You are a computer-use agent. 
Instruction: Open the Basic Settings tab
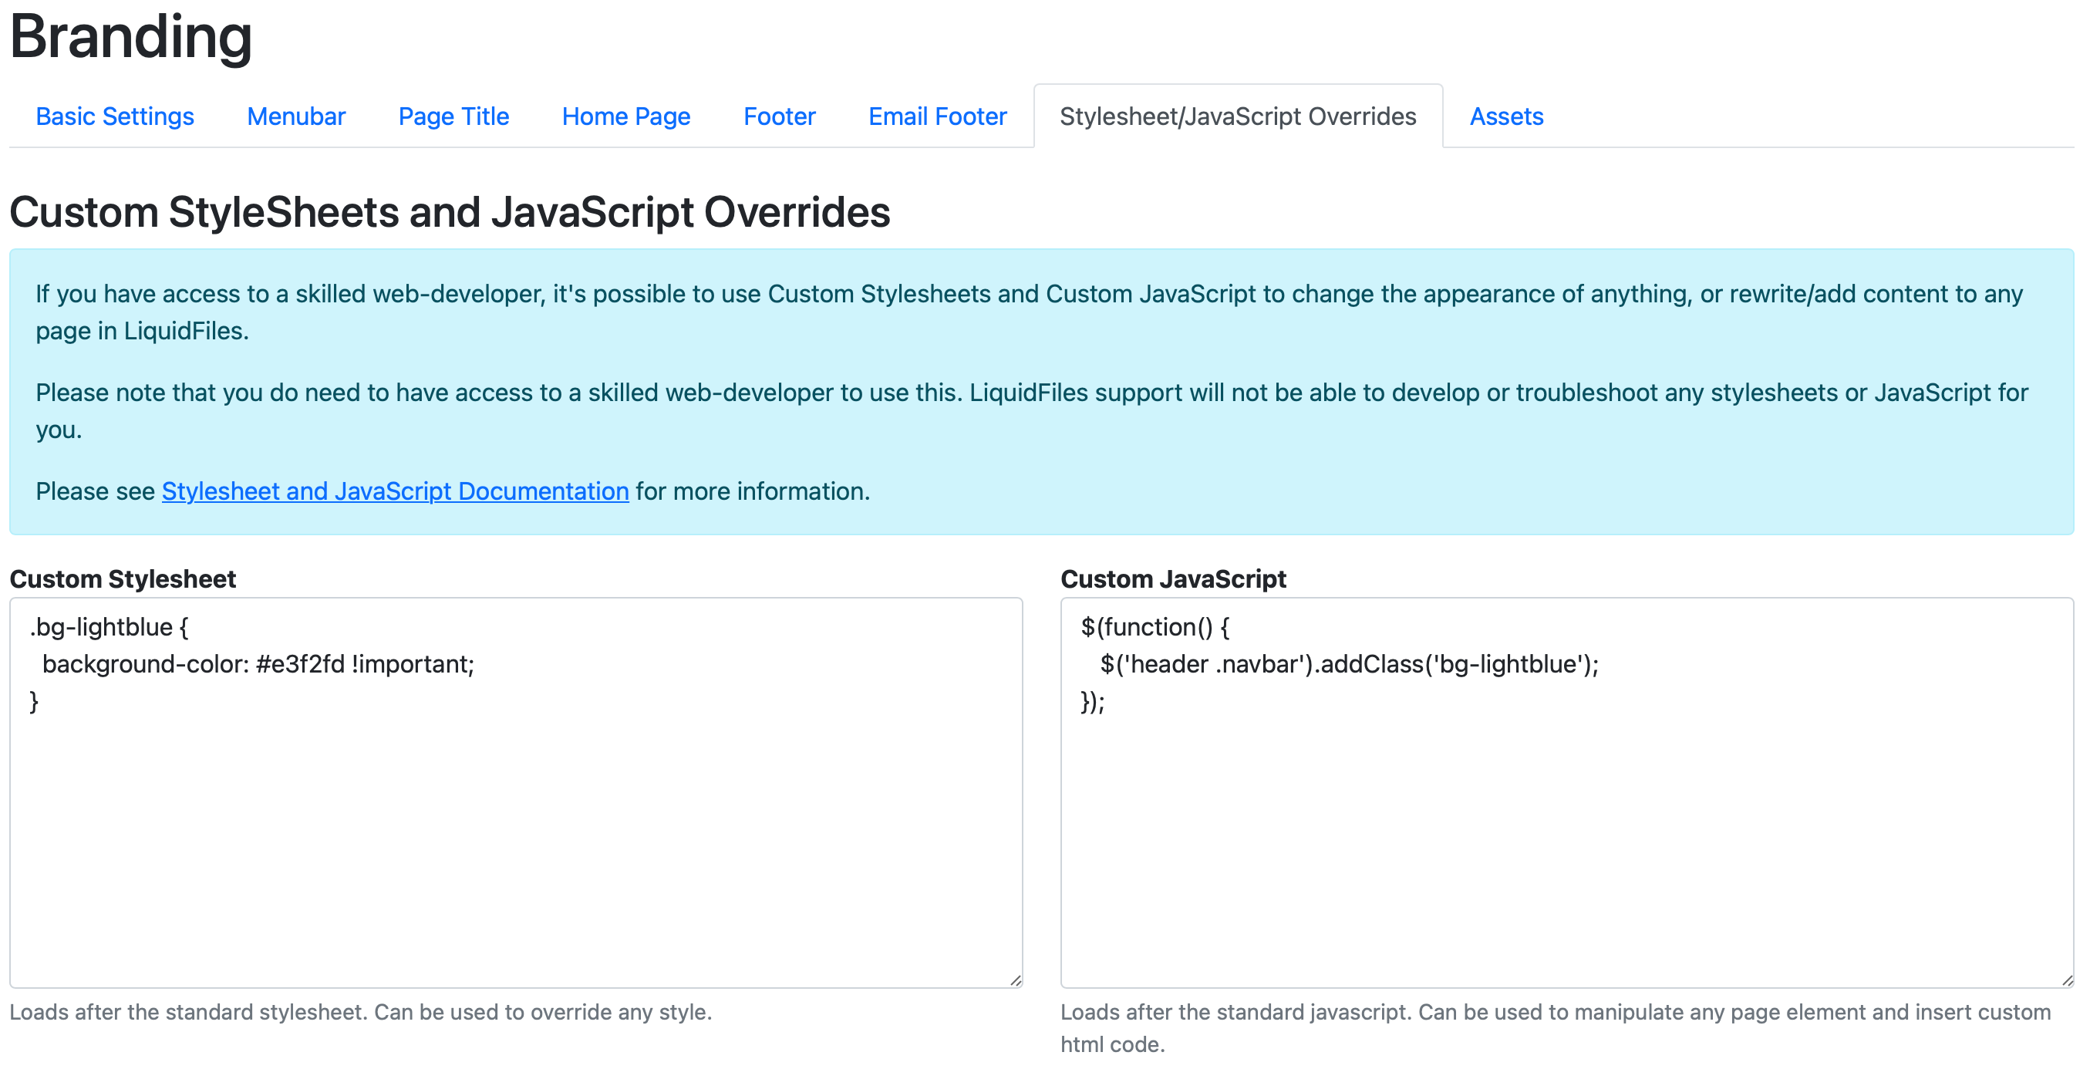[114, 116]
